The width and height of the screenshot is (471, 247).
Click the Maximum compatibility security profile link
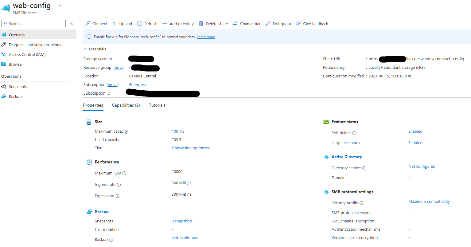coord(429,202)
